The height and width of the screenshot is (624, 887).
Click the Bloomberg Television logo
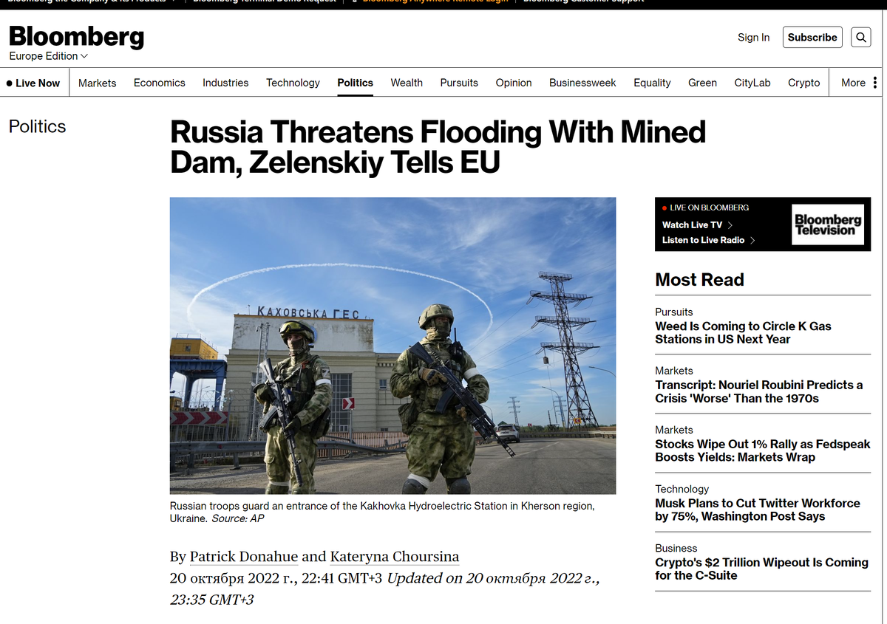[827, 224]
